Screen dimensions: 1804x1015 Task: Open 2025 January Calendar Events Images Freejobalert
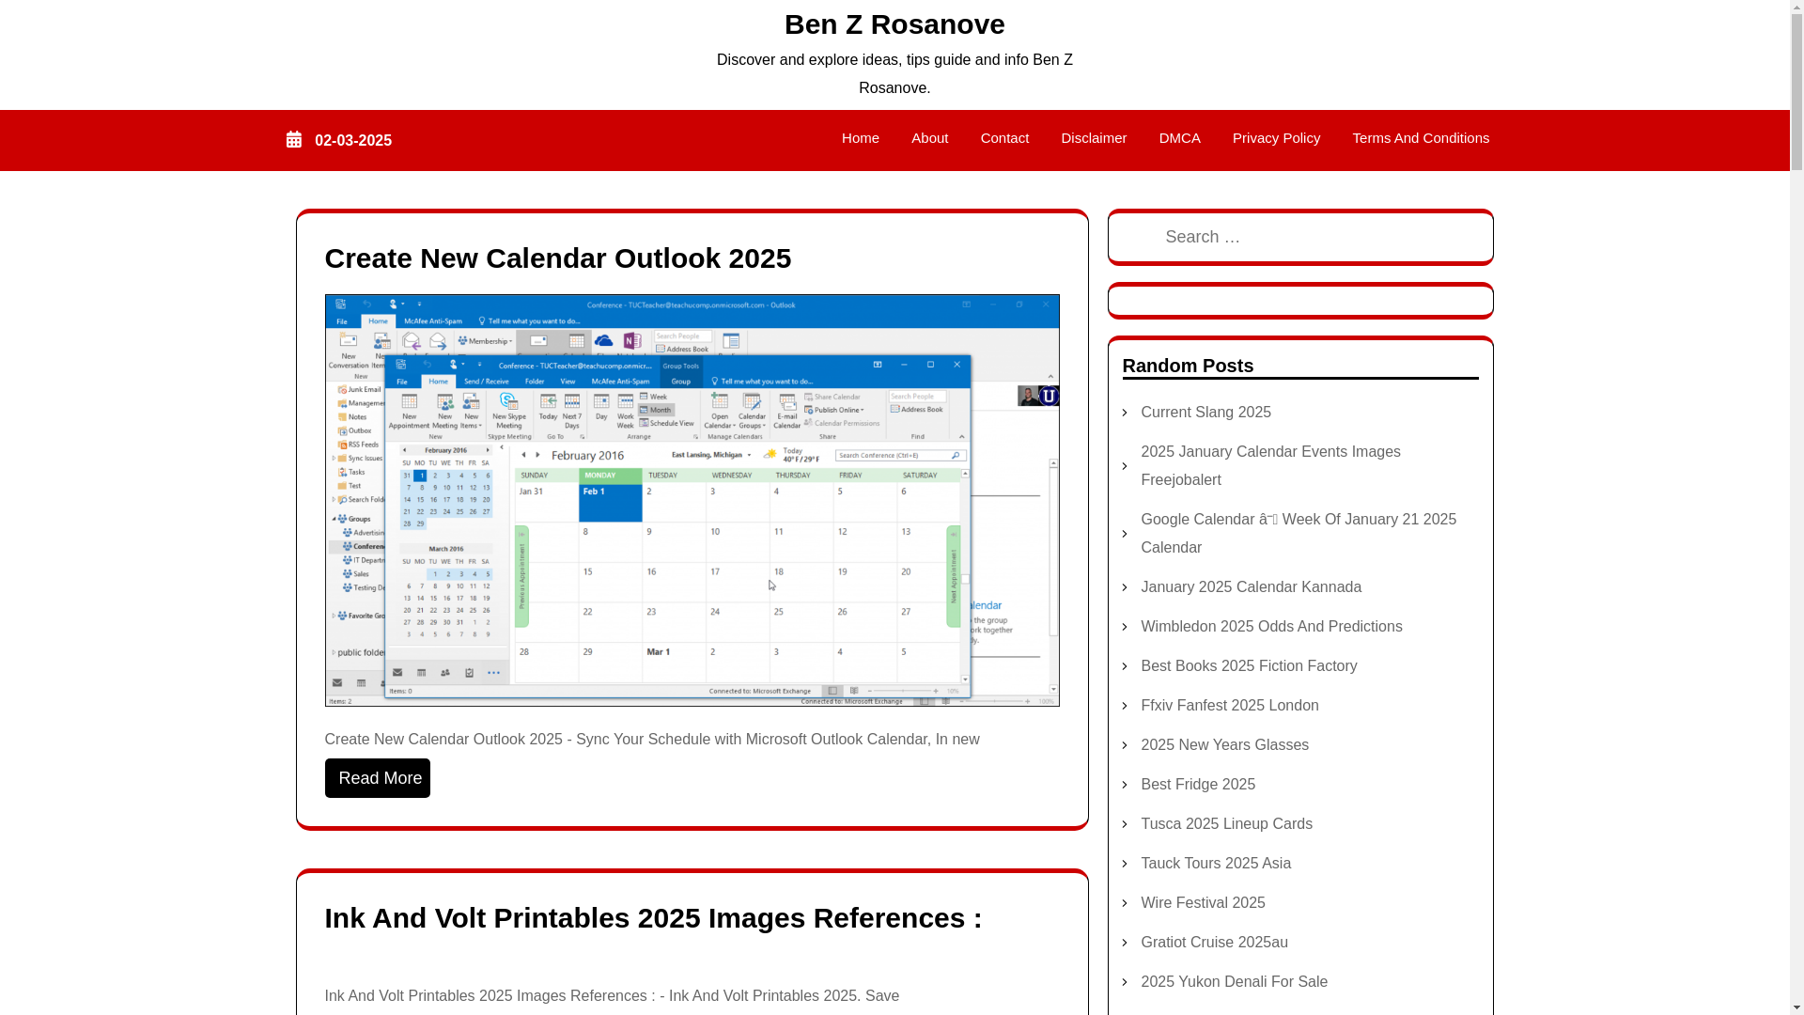pyautogui.click(x=1270, y=466)
